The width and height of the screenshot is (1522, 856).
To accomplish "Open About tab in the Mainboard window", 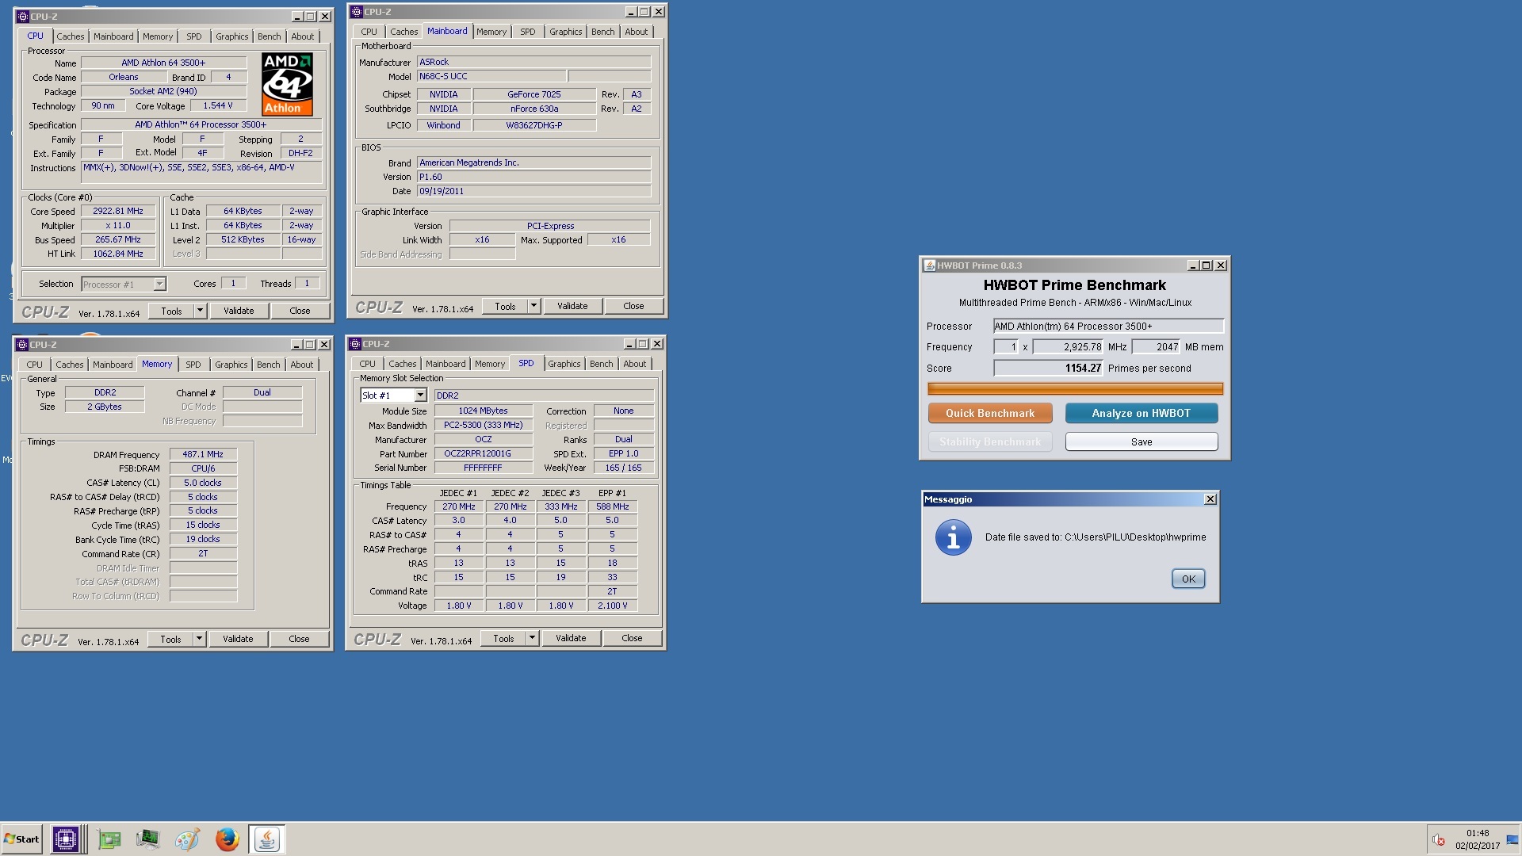I will (x=636, y=32).
